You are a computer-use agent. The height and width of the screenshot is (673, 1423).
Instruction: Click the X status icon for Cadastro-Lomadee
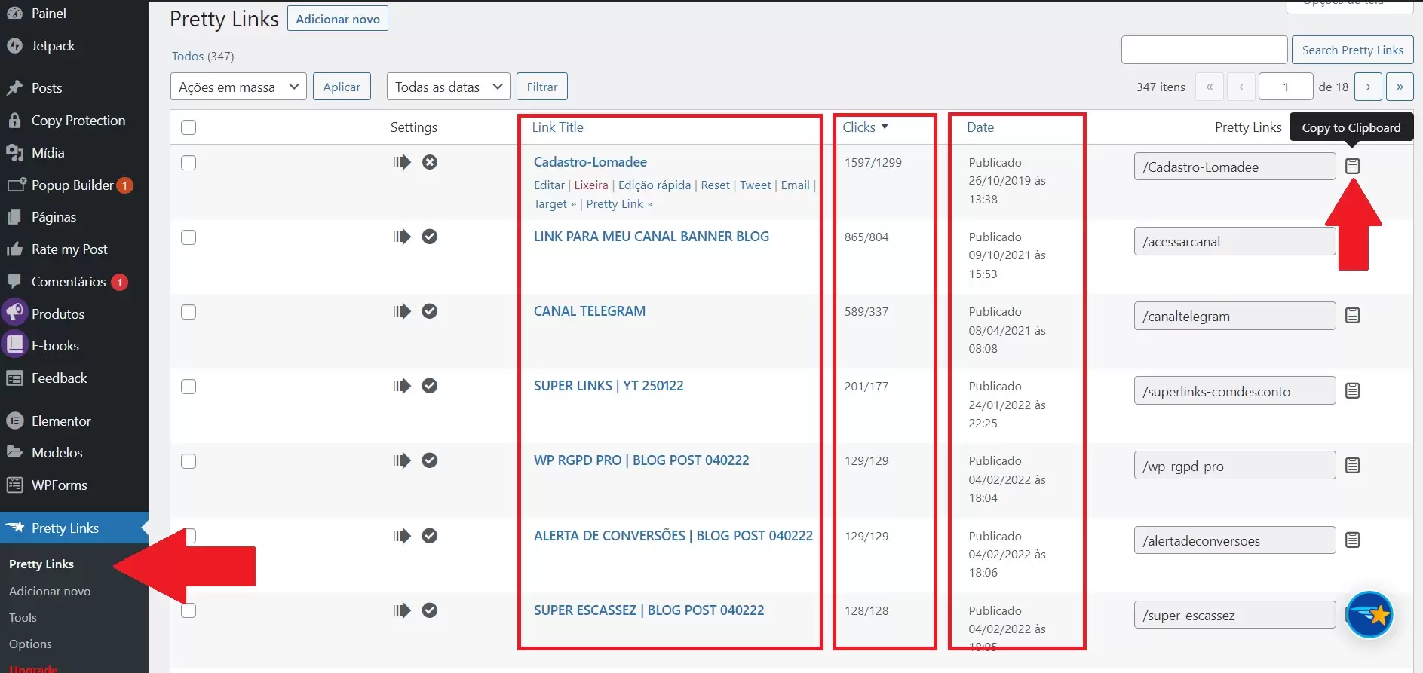[430, 162]
